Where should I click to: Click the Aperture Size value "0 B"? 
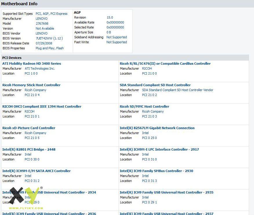(109, 32)
